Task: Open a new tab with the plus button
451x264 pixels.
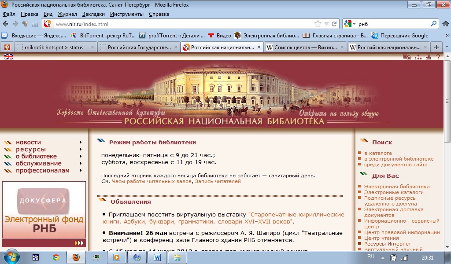Action: 436,47
